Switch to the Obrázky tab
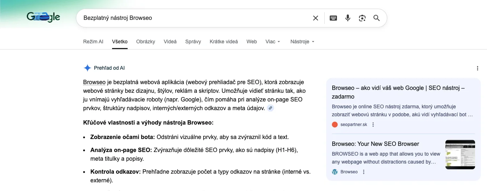Image resolution: width=487 pixels, height=191 pixels. [146, 42]
